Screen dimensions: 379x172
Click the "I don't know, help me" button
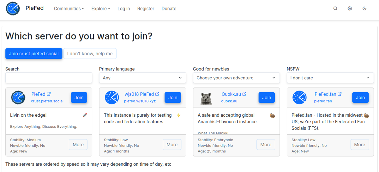[90, 54]
